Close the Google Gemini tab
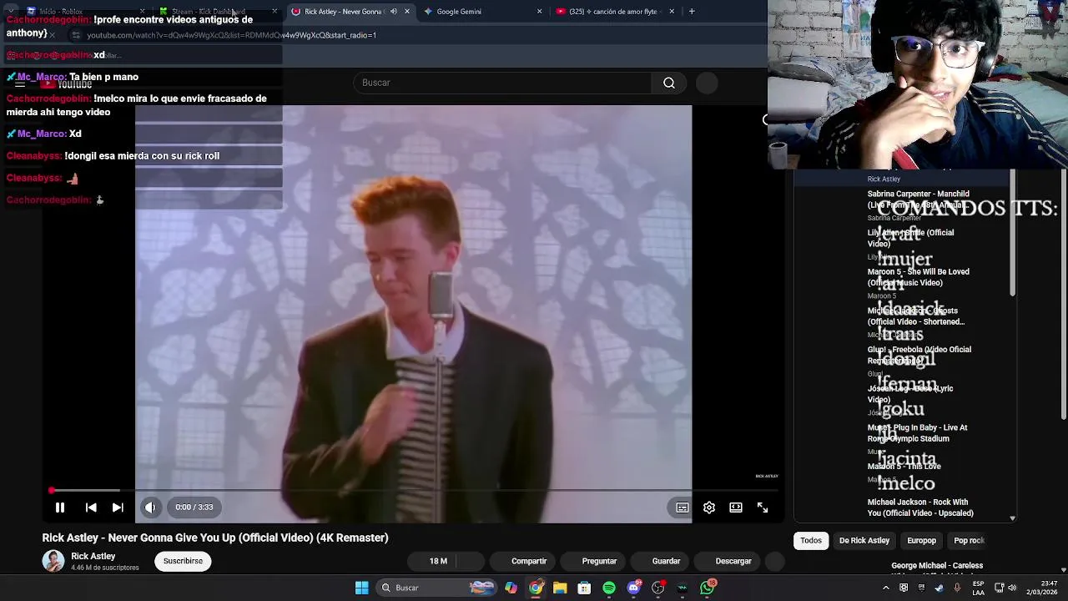Viewport: 1068px width, 601px height. point(539,12)
